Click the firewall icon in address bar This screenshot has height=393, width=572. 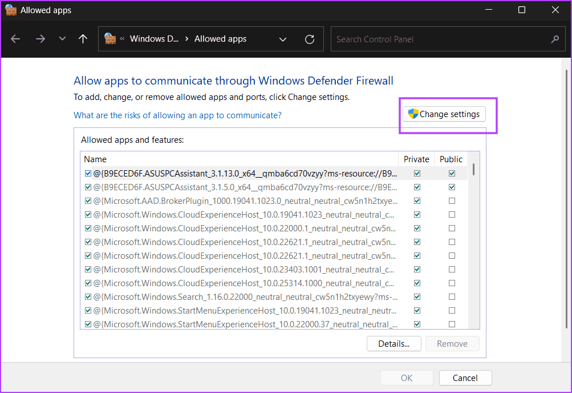click(x=110, y=39)
